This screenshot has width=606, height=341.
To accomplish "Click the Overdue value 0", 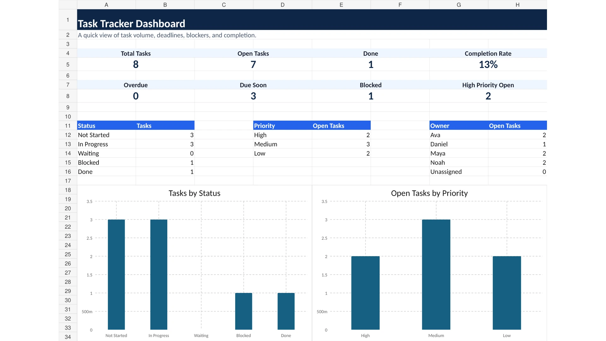I will click(136, 96).
